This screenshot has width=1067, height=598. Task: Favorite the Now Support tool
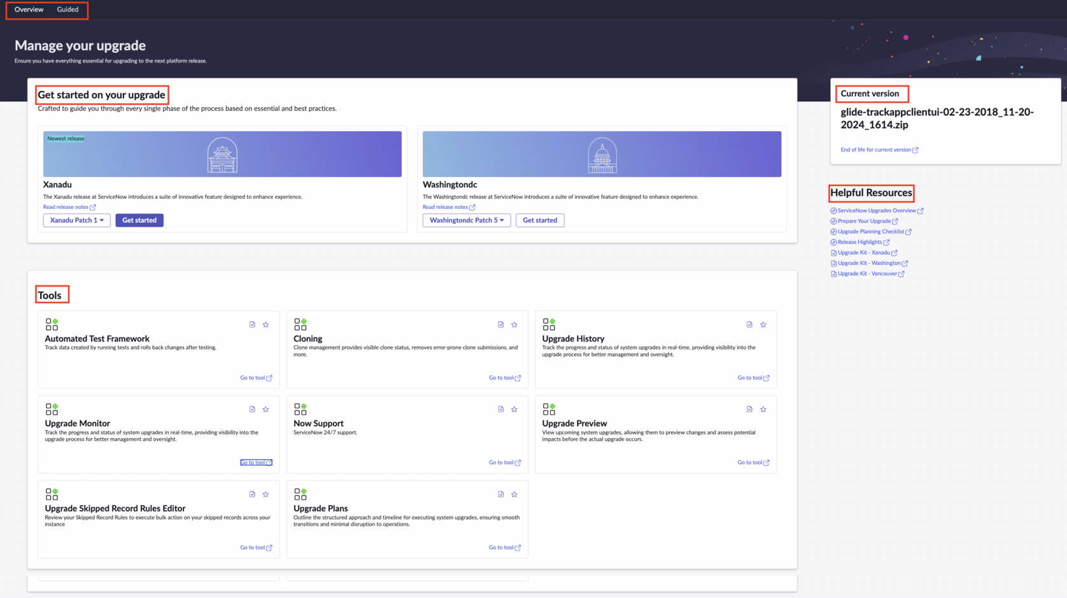[x=514, y=409]
